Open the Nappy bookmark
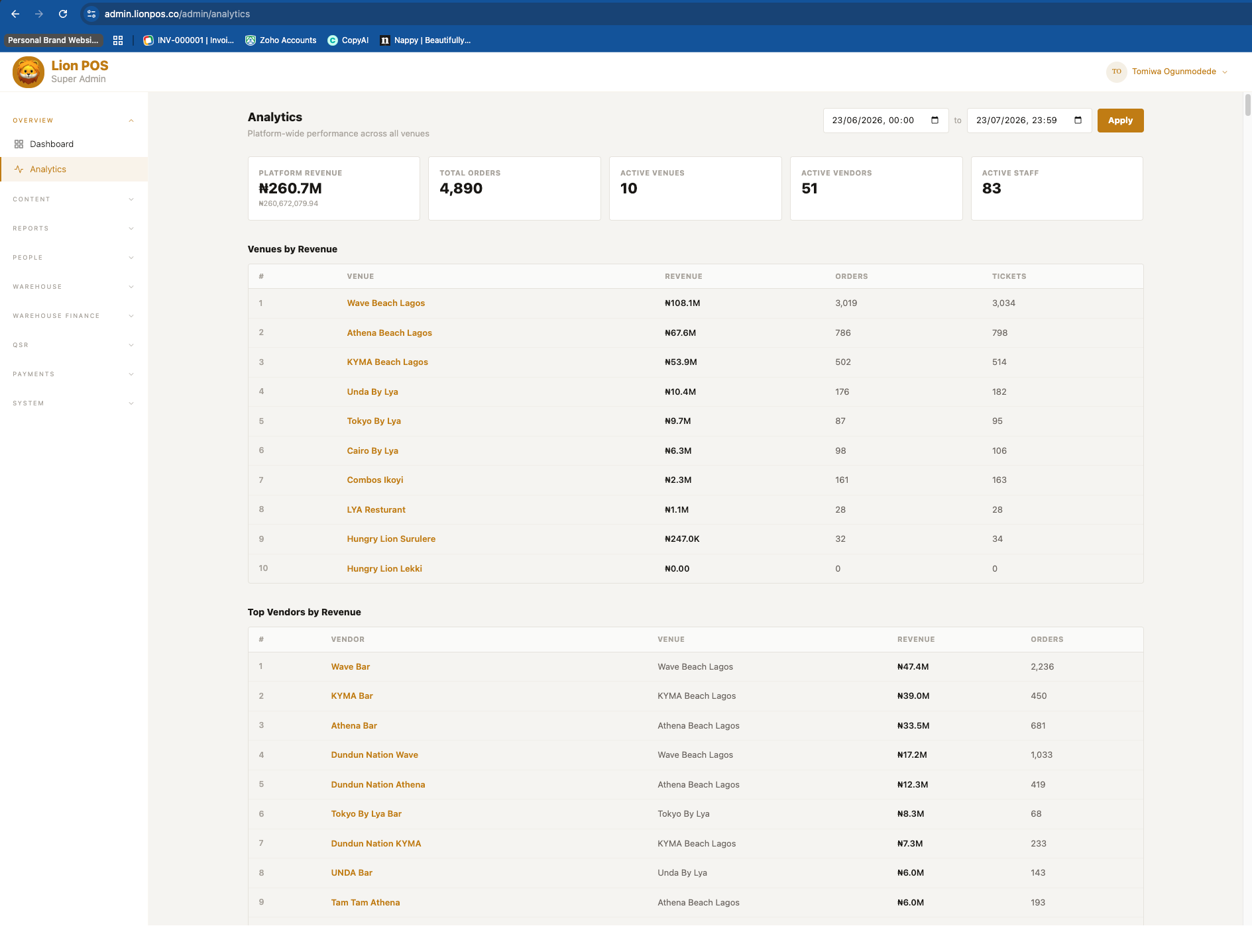The height and width of the screenshot is (928, 1252). coord(426,40)
